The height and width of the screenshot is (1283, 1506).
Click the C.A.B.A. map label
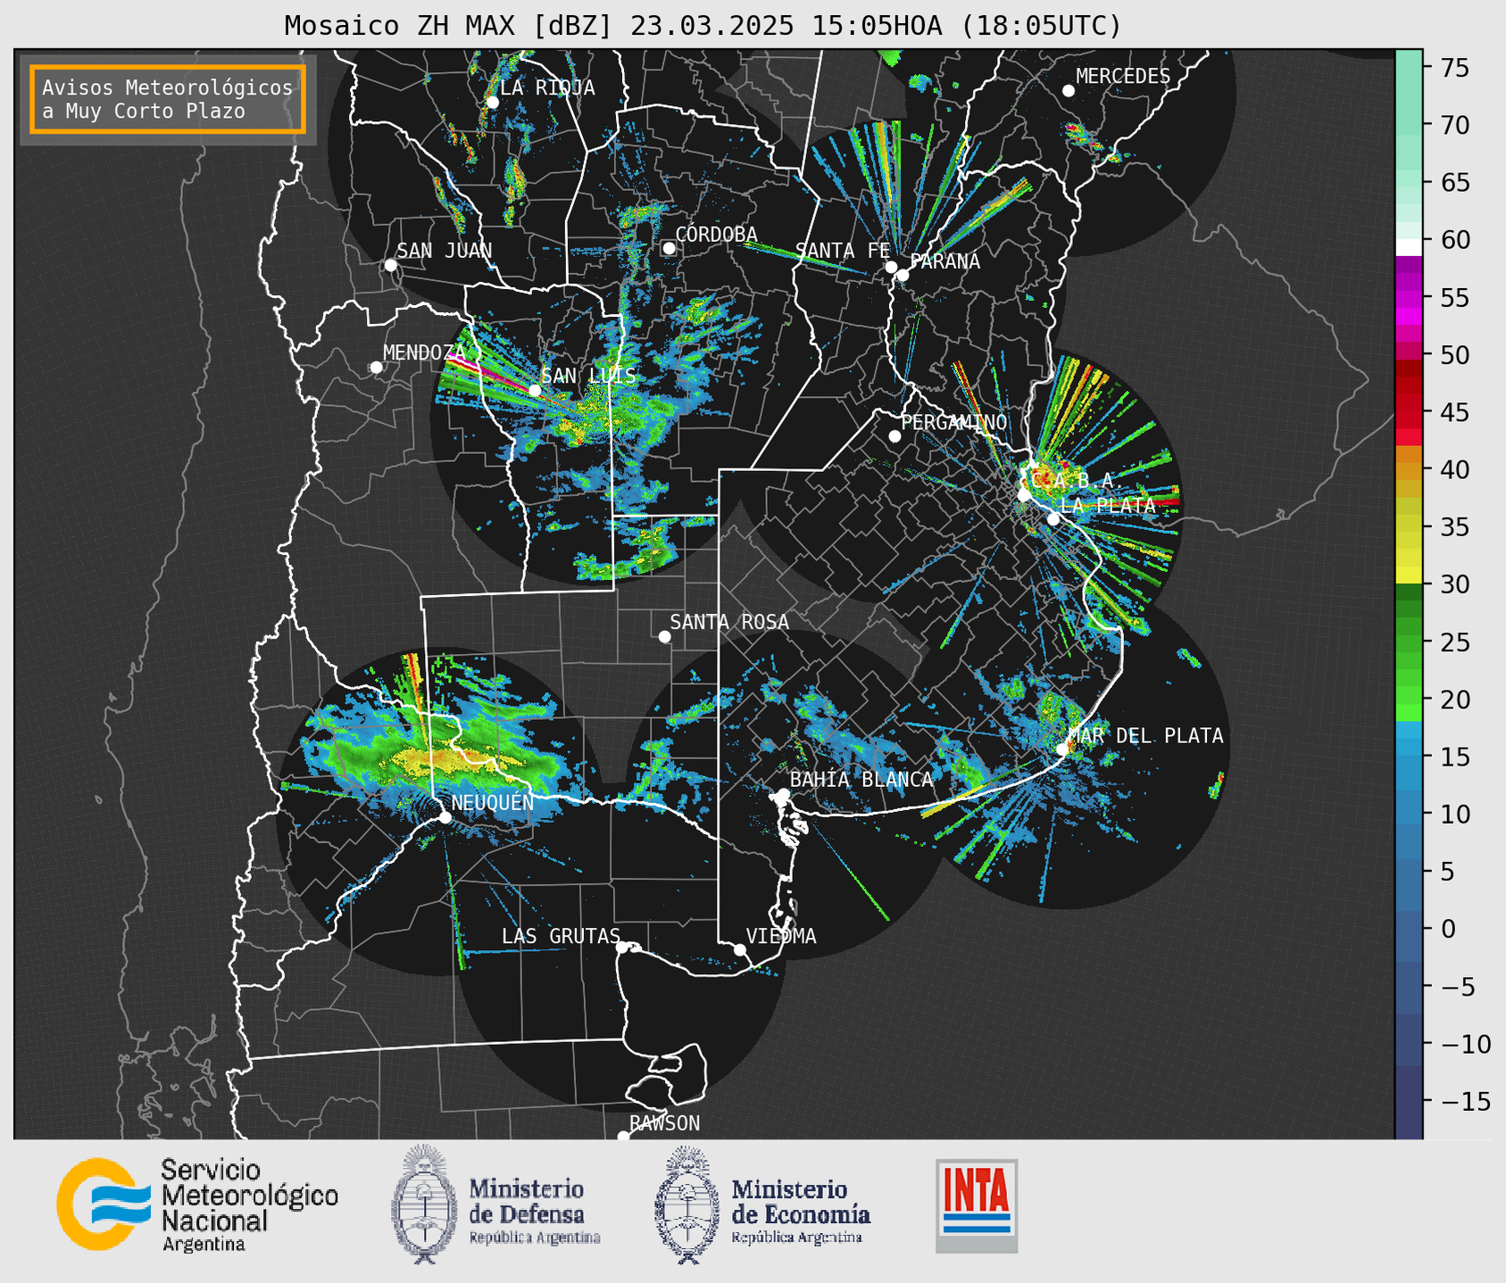pos(1077,481)
